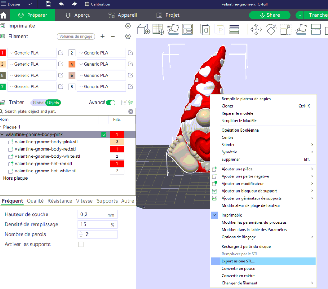Select Simplifier le Modèle
328x289 pixels.
[x=263, y=120]
